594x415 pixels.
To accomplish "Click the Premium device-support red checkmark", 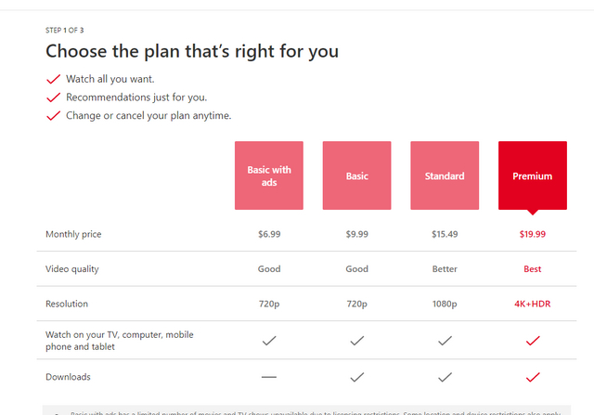I will (x=533, y=341).
